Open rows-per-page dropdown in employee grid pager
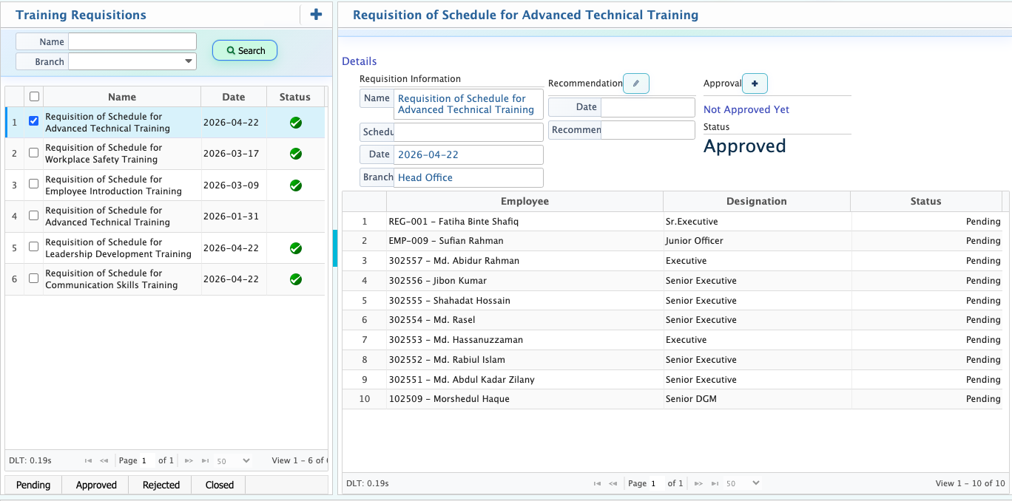 pos(743,483)
